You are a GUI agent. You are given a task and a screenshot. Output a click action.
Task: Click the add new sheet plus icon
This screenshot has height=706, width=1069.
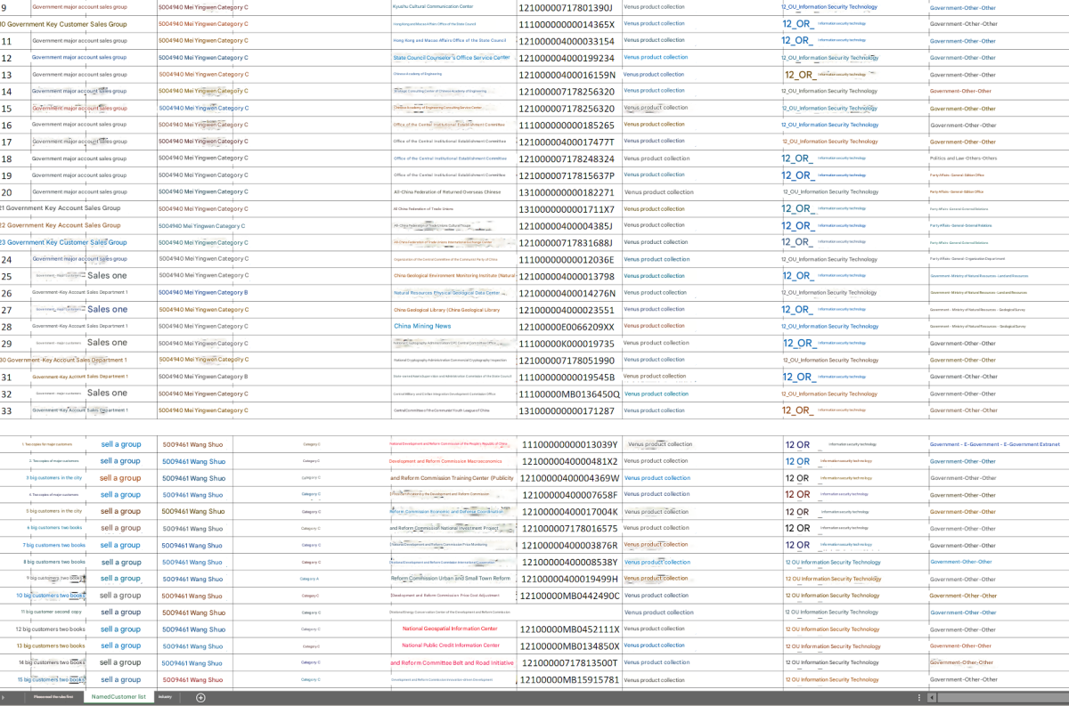[x=200, y=697]
